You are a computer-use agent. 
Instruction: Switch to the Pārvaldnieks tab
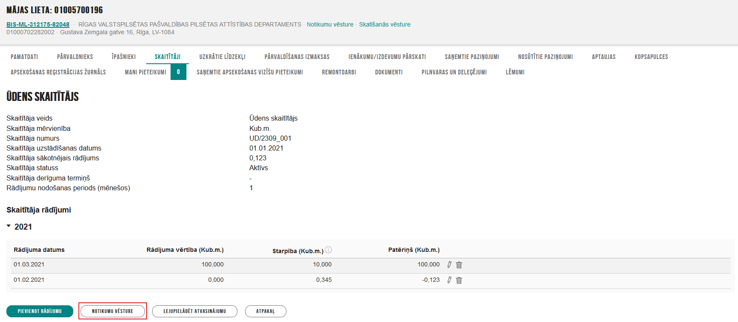coord(75,56)
